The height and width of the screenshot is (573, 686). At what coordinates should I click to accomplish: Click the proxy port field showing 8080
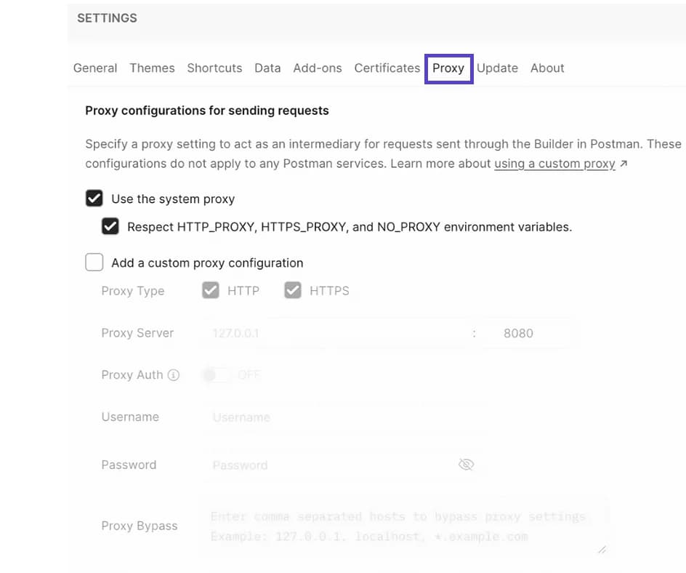529,334
